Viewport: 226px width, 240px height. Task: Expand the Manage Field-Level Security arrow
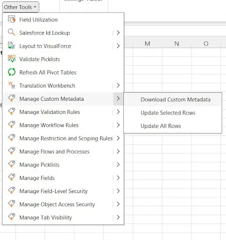point(118,191)
